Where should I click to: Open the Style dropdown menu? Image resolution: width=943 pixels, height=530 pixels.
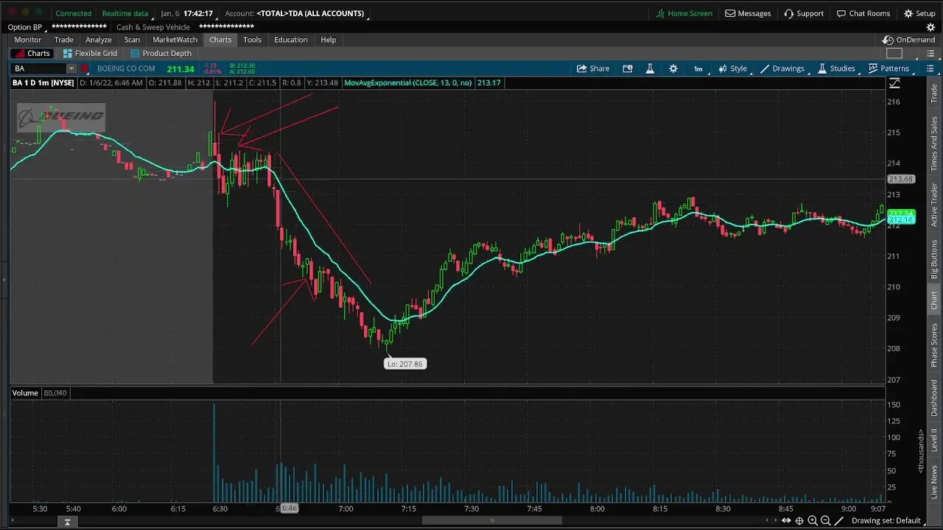tap(734, 68)
